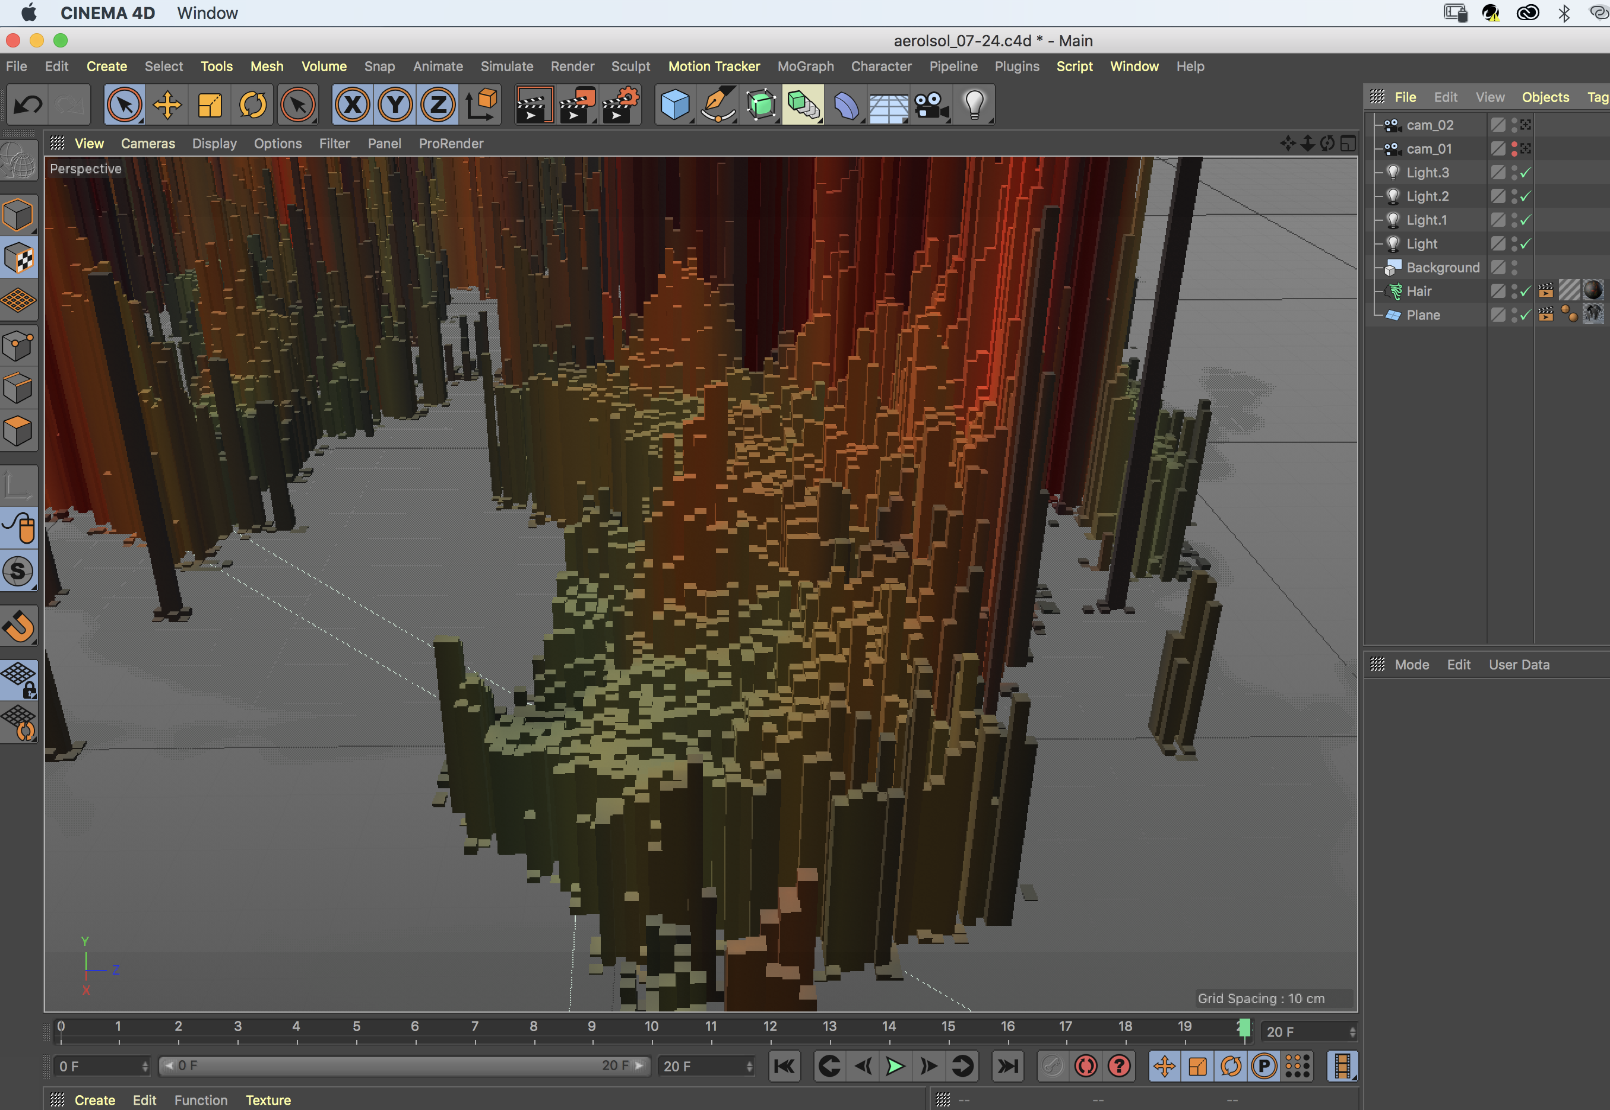
Task: Open the Edit Render Settings icon
Action: tap(621, 104)
